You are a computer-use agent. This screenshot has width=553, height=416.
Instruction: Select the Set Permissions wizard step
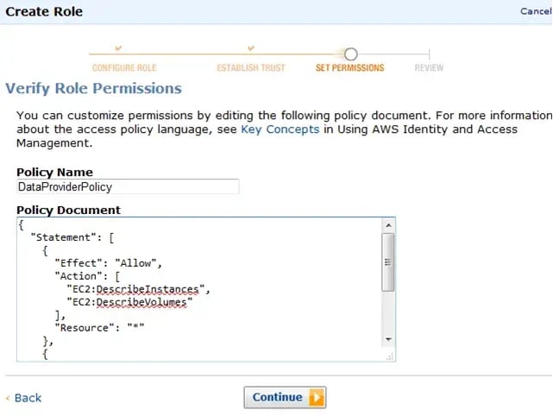(x=350, y=67)
